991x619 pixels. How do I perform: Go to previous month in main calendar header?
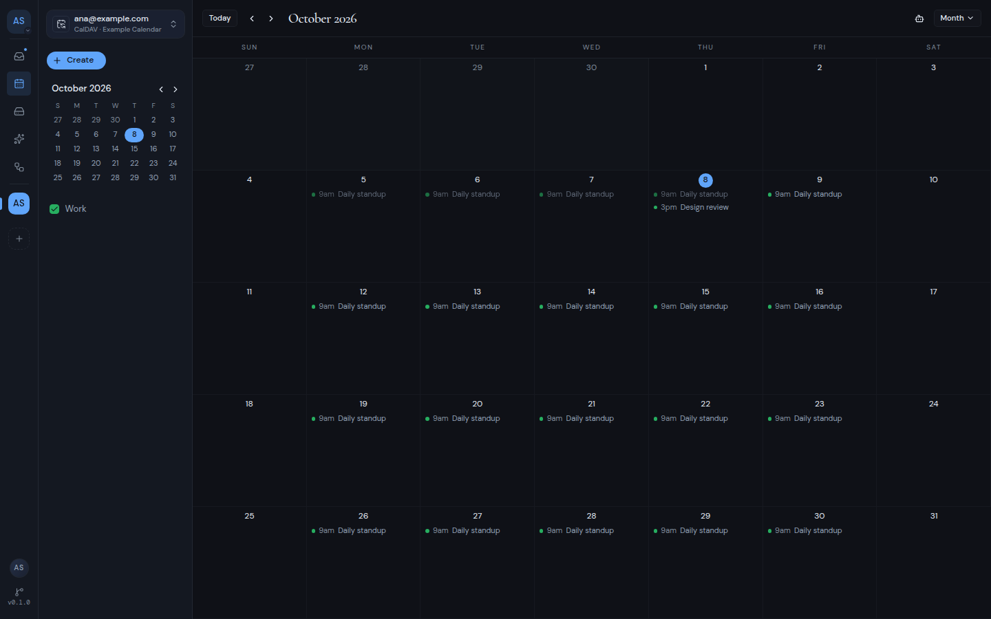[x=252, y=19]
